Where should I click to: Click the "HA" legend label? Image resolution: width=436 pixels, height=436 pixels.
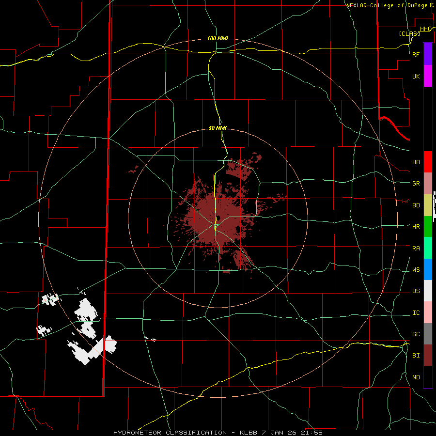(x=416, y=162)
